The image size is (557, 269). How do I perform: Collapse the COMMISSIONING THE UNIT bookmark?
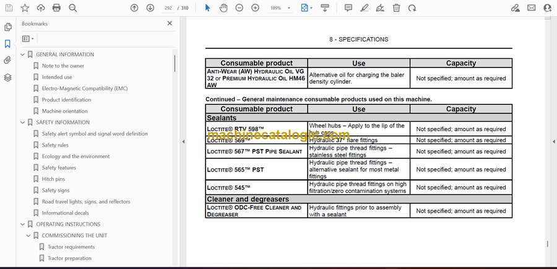(x=28, y=236)
